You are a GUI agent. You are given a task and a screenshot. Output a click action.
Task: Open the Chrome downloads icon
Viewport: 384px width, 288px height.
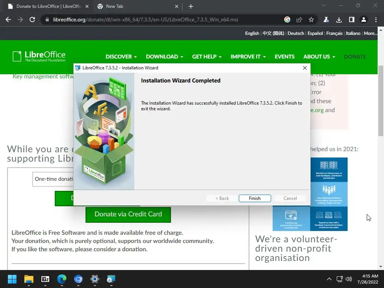[339, 19]
